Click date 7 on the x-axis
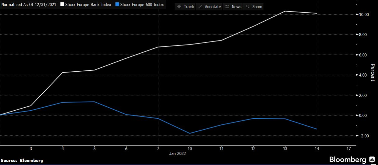The height and width of the screenshot is (165, 378). point(158,149)
